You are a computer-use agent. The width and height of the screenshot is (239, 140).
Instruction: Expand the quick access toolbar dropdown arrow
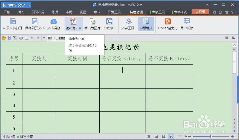[44, 38]
